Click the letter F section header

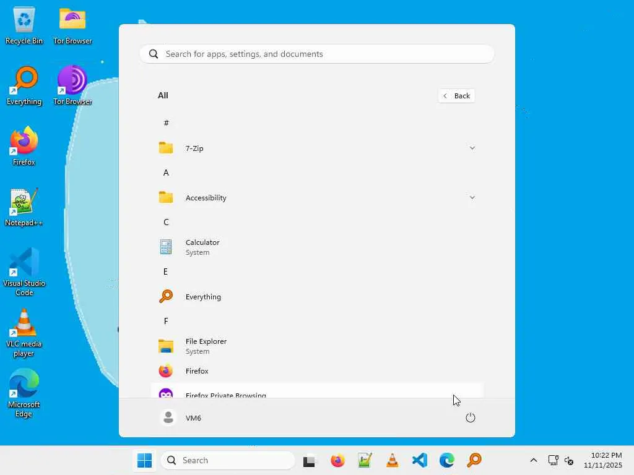166,321
